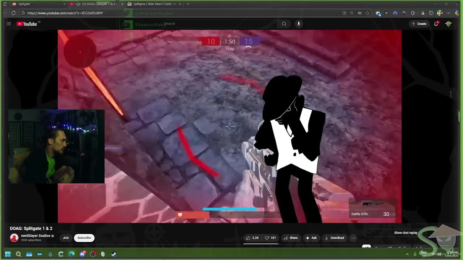Show hidden system tray icons chevron

pyautogui.click(x=407, y=254)
